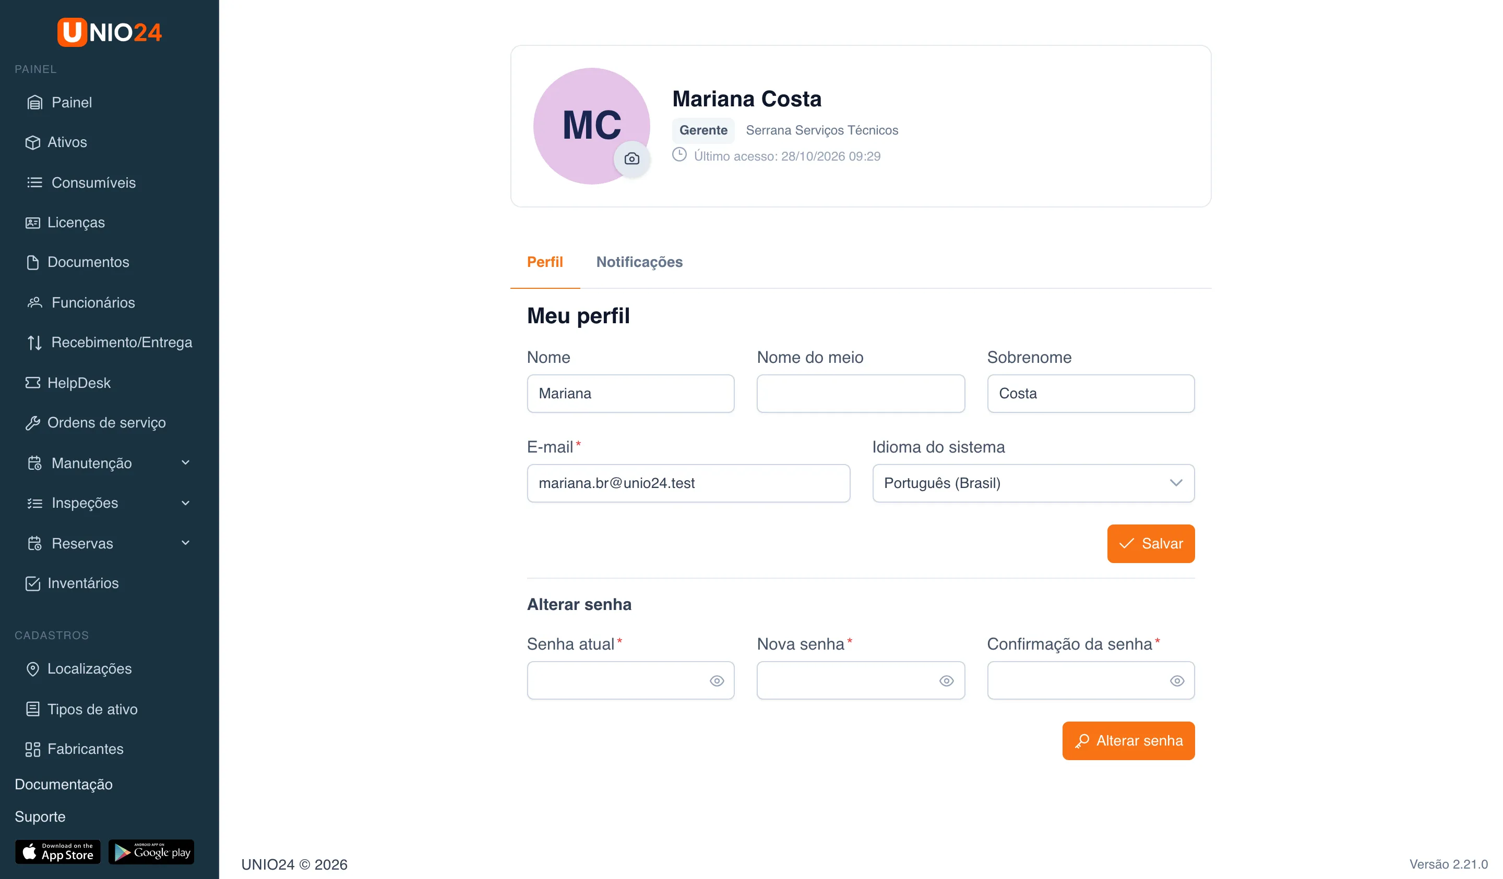Click the Ordens de serviço wrench icon
The width and height of the screenshot is (1503, 879).
(33, 422)
